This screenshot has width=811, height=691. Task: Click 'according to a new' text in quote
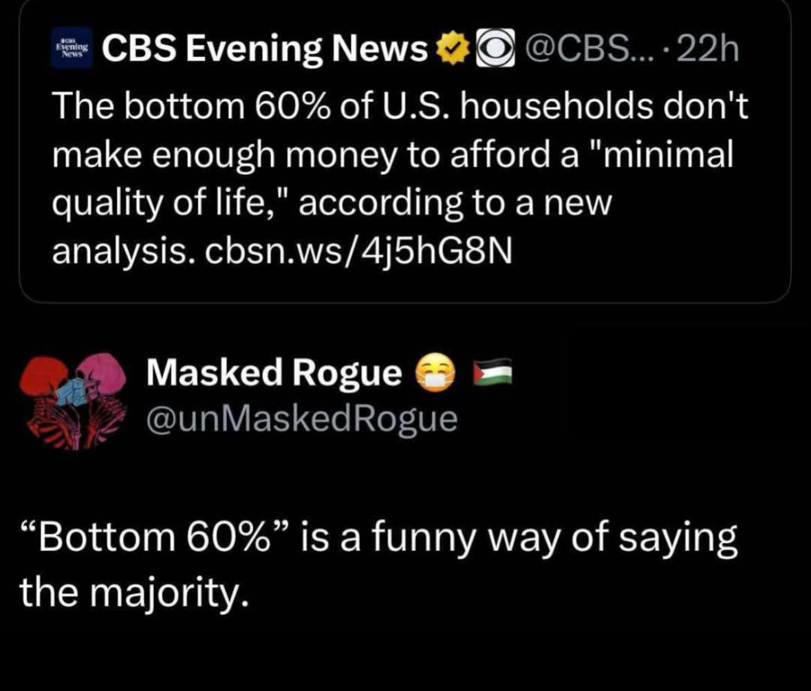tap(455, 203)
